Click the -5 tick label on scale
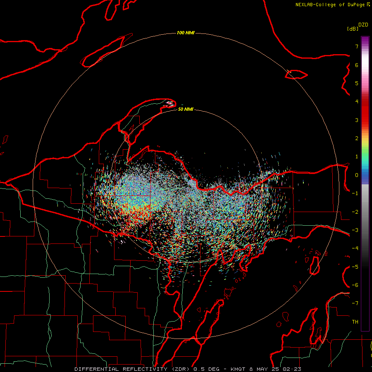 coord(355,267)
